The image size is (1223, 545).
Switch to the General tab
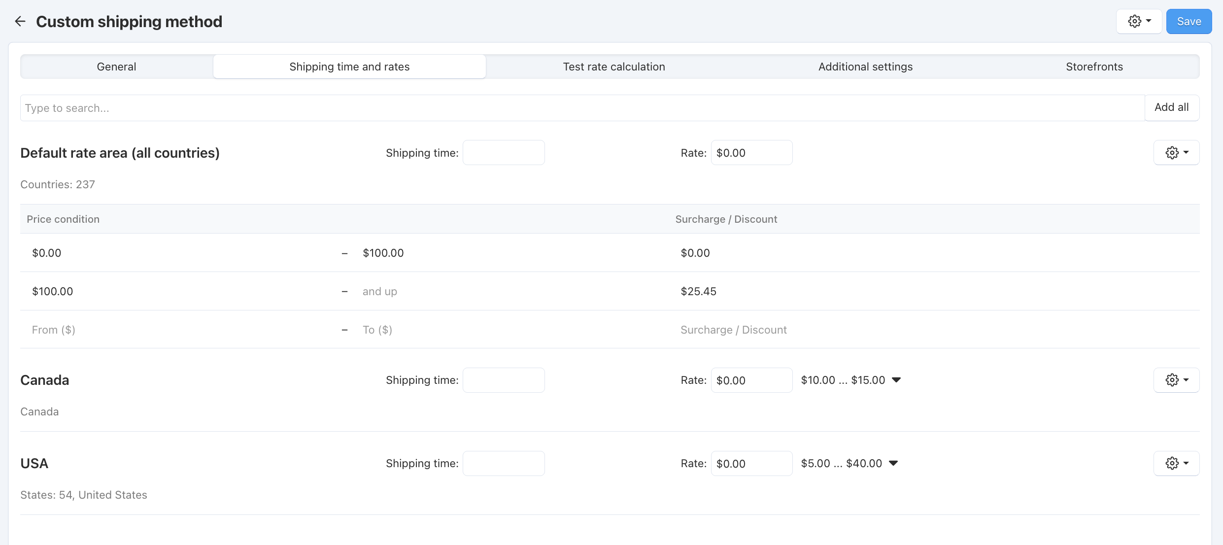pyautogui.click(x=116, y=67)
